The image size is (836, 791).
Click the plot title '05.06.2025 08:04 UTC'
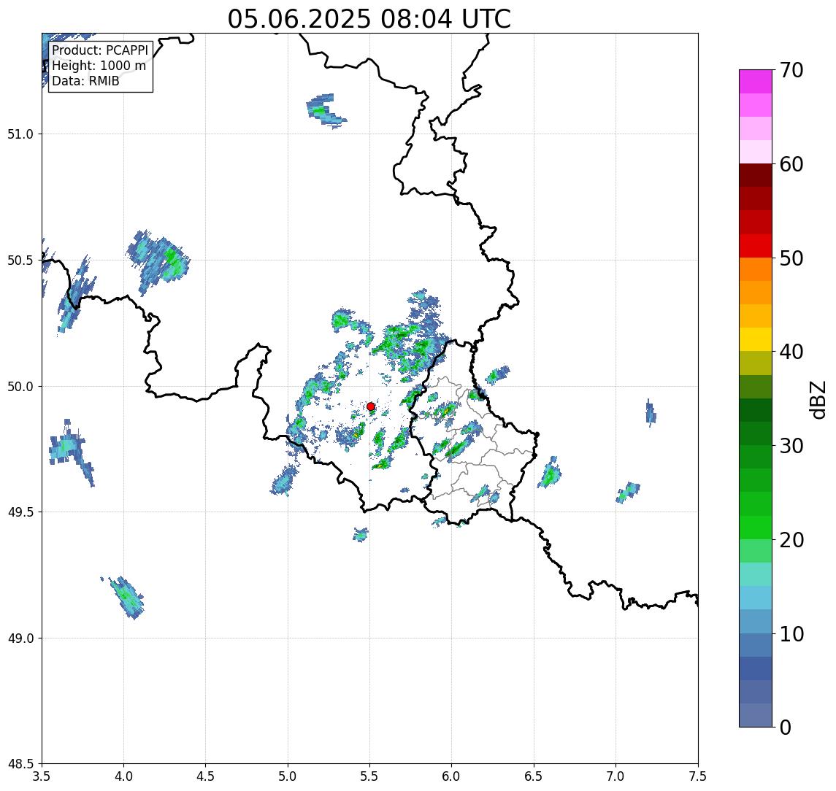(369, 19)
